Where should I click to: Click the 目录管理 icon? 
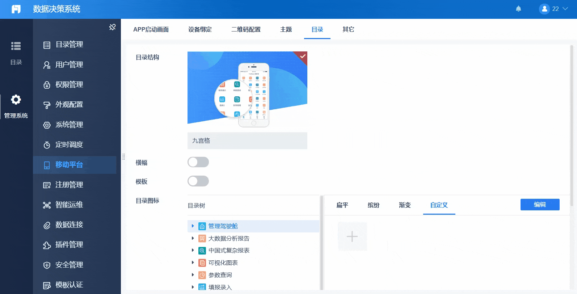47,45
